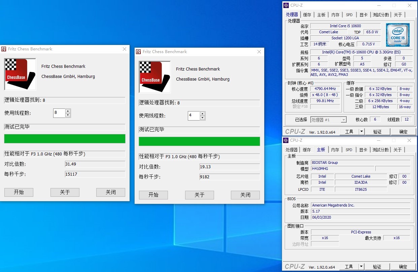Open 内存 tab in lower CPU-Z

click(x=335, y=150)
